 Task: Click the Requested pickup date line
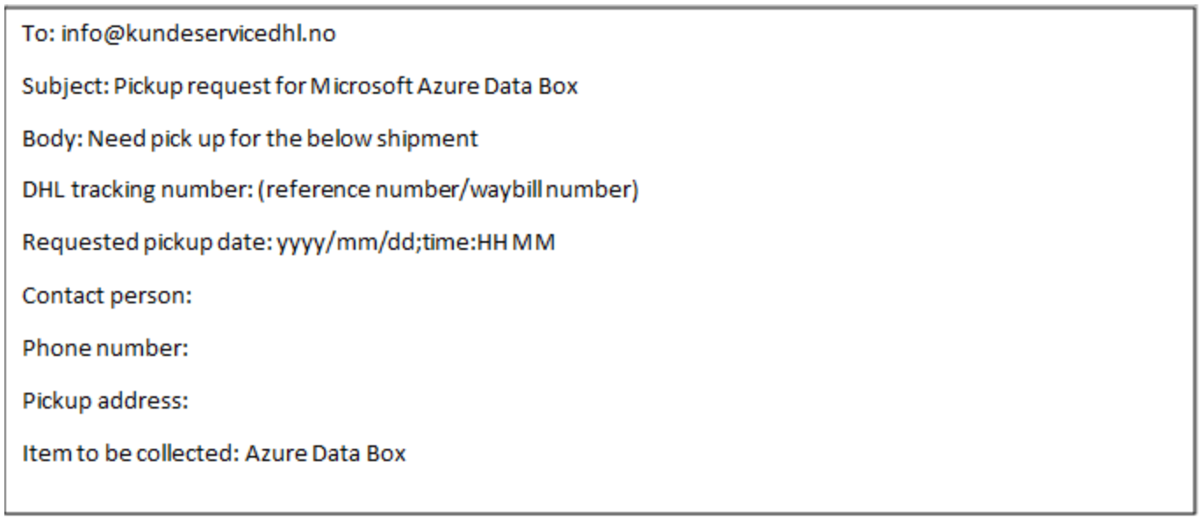pyautogui.click(x=289, y=244)
